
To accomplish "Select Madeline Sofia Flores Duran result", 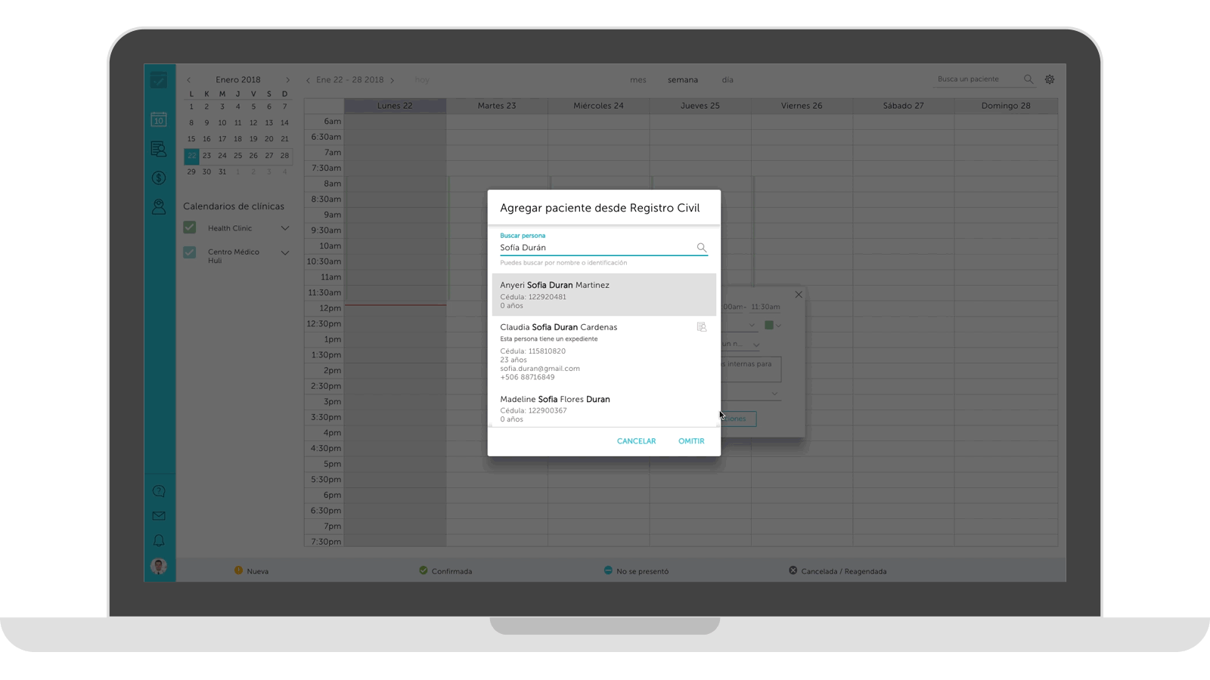I will click(x=603, y=408).
